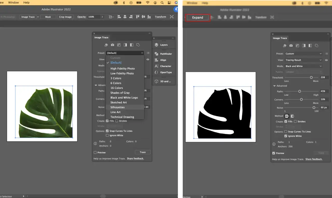Image resolution: width=332 pixels, height=198 pixels.
Task: Open Mode dropdown showing Black and White
Action: pyautogui.click(x=303, y=66)
